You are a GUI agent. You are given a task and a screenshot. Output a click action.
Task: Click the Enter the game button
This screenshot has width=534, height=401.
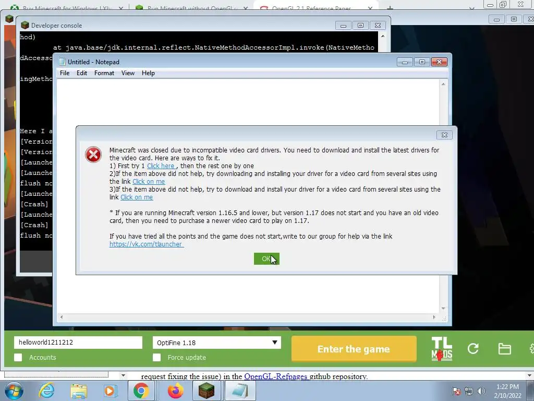(x=354, y=349)
